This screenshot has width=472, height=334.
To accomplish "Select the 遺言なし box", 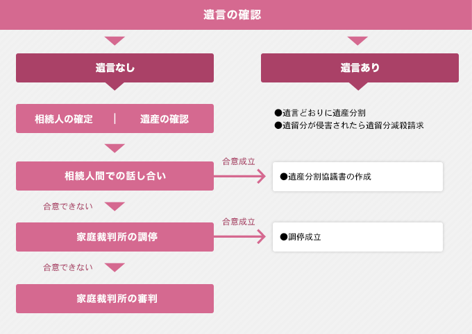I will 115,68.
